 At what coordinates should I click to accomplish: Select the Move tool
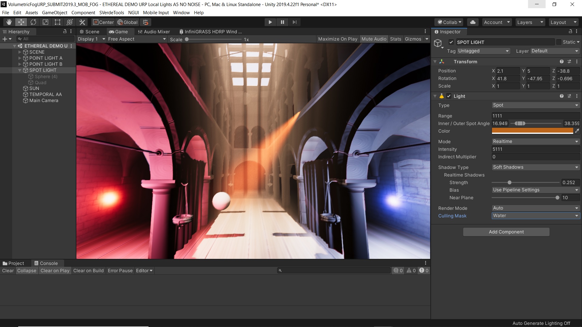[x=21, y=22]
